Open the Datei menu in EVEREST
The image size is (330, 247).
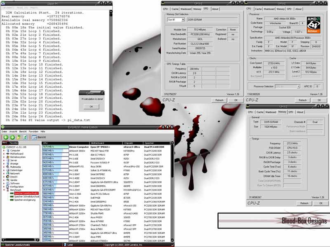coord(5,131)
